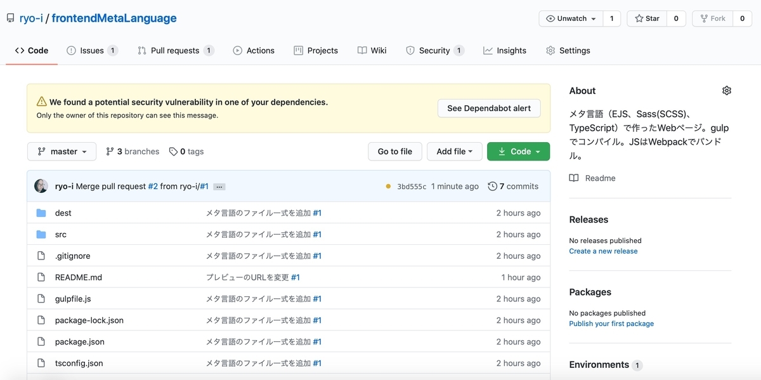Image resolution: width=761 pixels, height=380 pixels.
Task: Open the src folder
Action: [x=61, y=235]
